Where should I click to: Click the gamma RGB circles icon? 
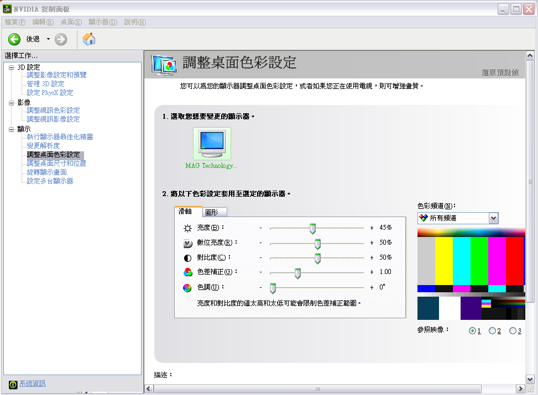click(187, 272)
